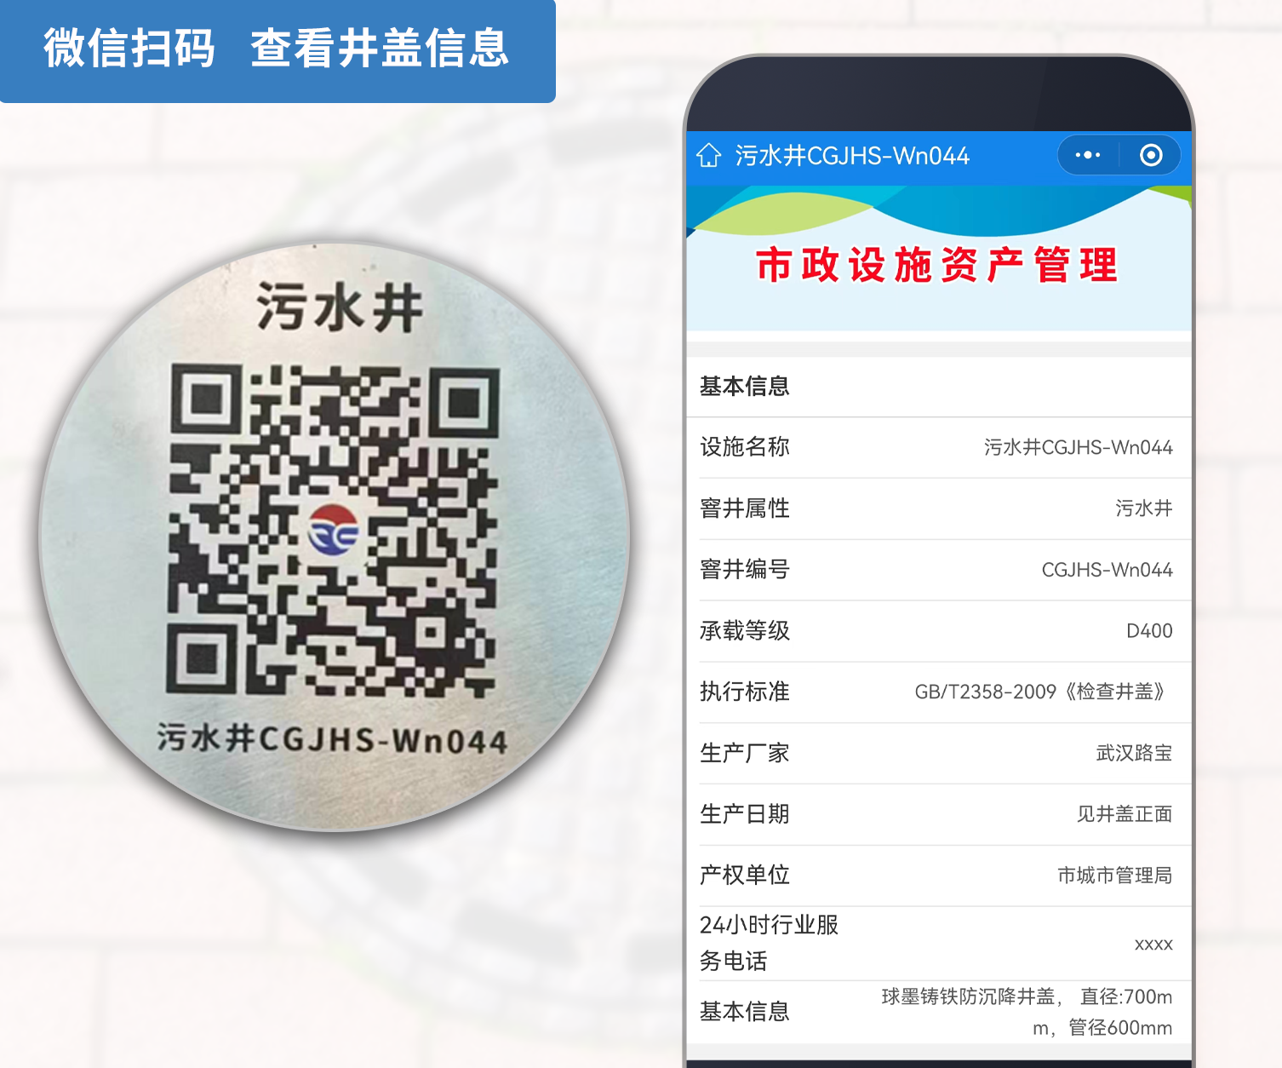The width and height of the screenshot is (1282, 1068).
Task: Open the three-dot more menu
Action: click(x=1088, y=155)
